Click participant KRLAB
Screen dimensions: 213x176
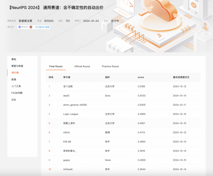(x=67, y=142)
